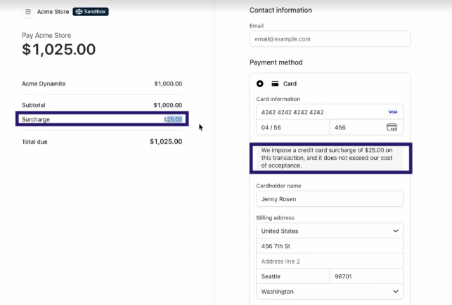
Task: Click the CVC field showing 456
Action: tap(366, 128)
